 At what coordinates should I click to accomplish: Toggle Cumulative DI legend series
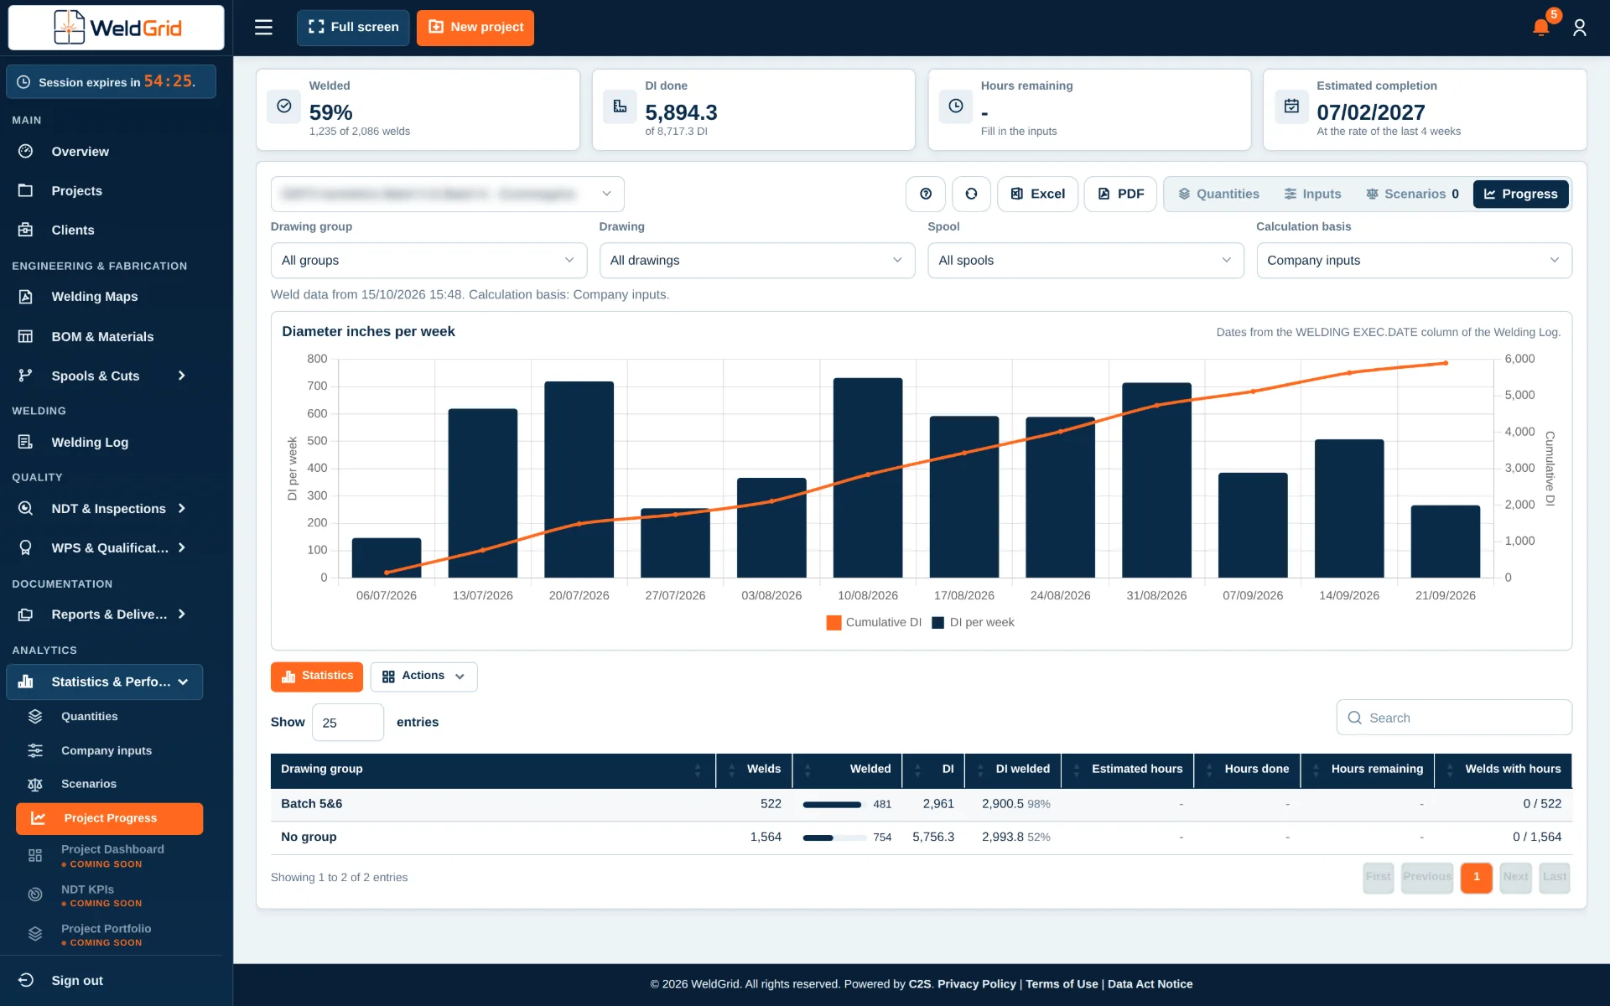pos(874,622)
